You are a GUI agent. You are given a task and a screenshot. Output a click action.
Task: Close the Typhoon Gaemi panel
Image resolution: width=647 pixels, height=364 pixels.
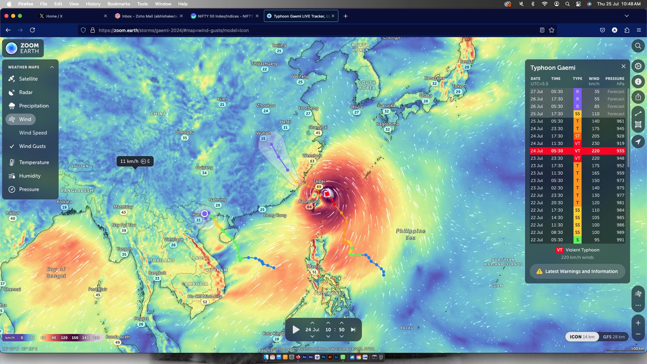tap(623, 66)
